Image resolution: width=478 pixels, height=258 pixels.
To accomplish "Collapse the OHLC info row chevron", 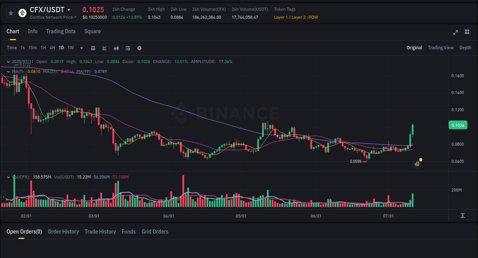I will point(8,62).
